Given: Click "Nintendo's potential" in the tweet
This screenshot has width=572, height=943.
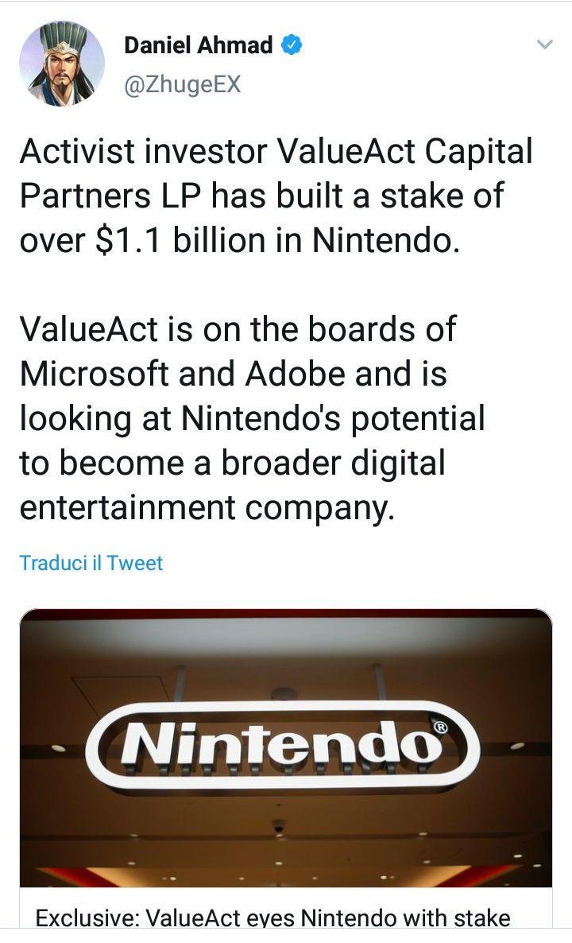Looking at the screenshot, I should coord(334,418).
